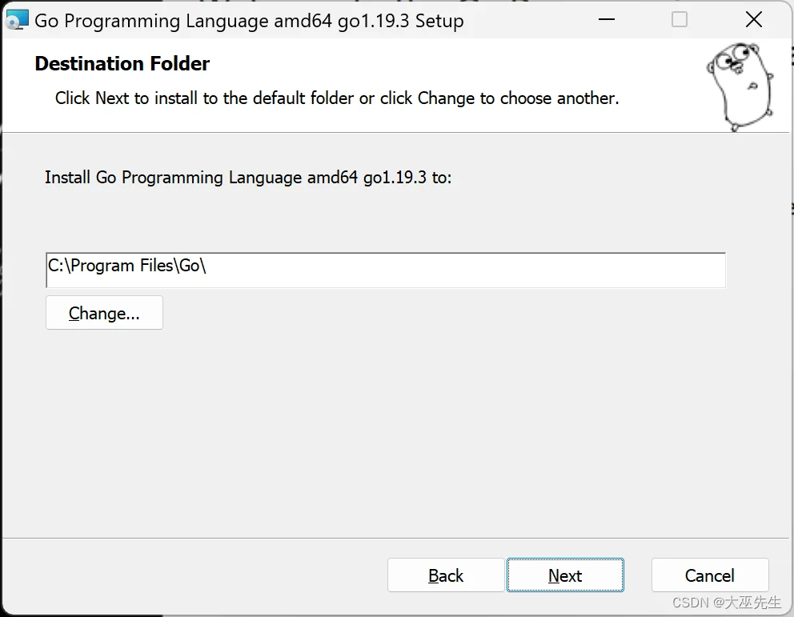This screenshot has height=617, width=794.
Task: Click the 'Install Go Programming Language' label
Action: click(x=248, y=177)
